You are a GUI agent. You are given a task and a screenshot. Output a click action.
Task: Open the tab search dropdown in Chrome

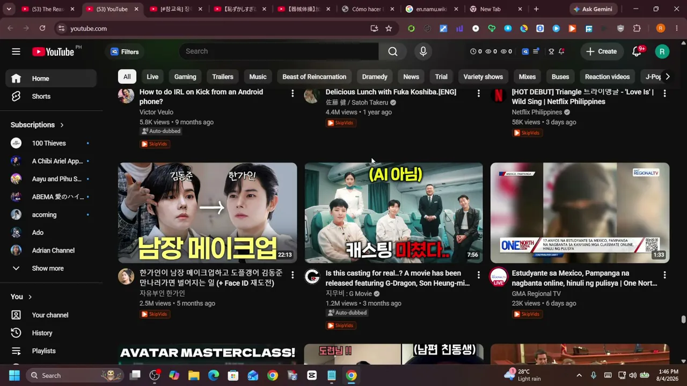click(9, 9)
